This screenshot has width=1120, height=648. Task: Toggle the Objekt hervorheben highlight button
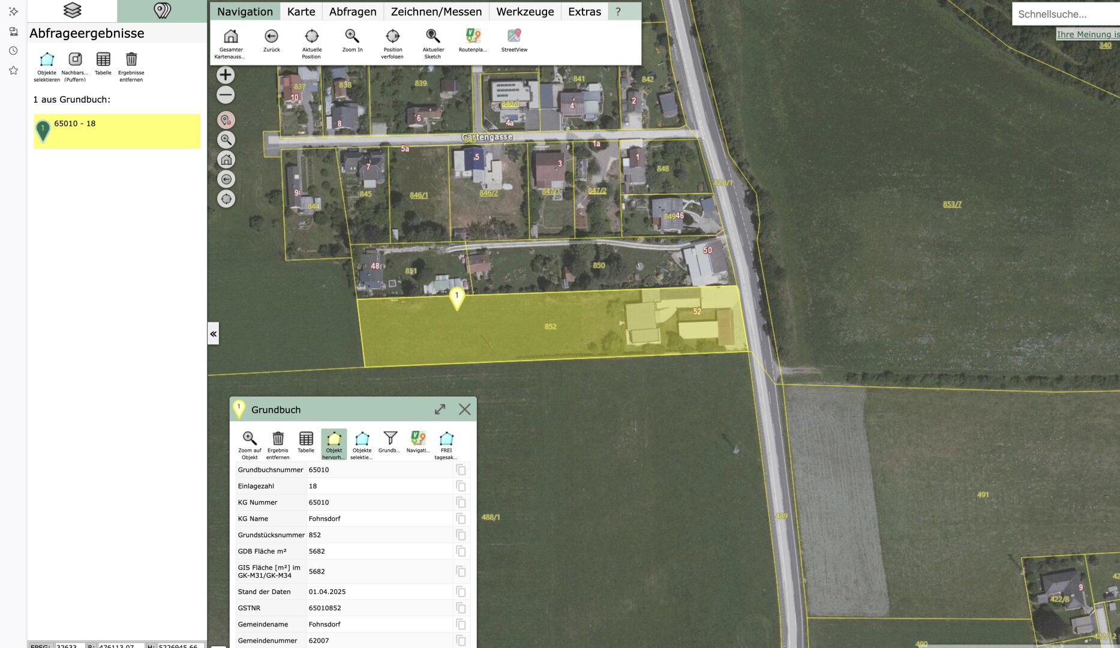[334, 444]
